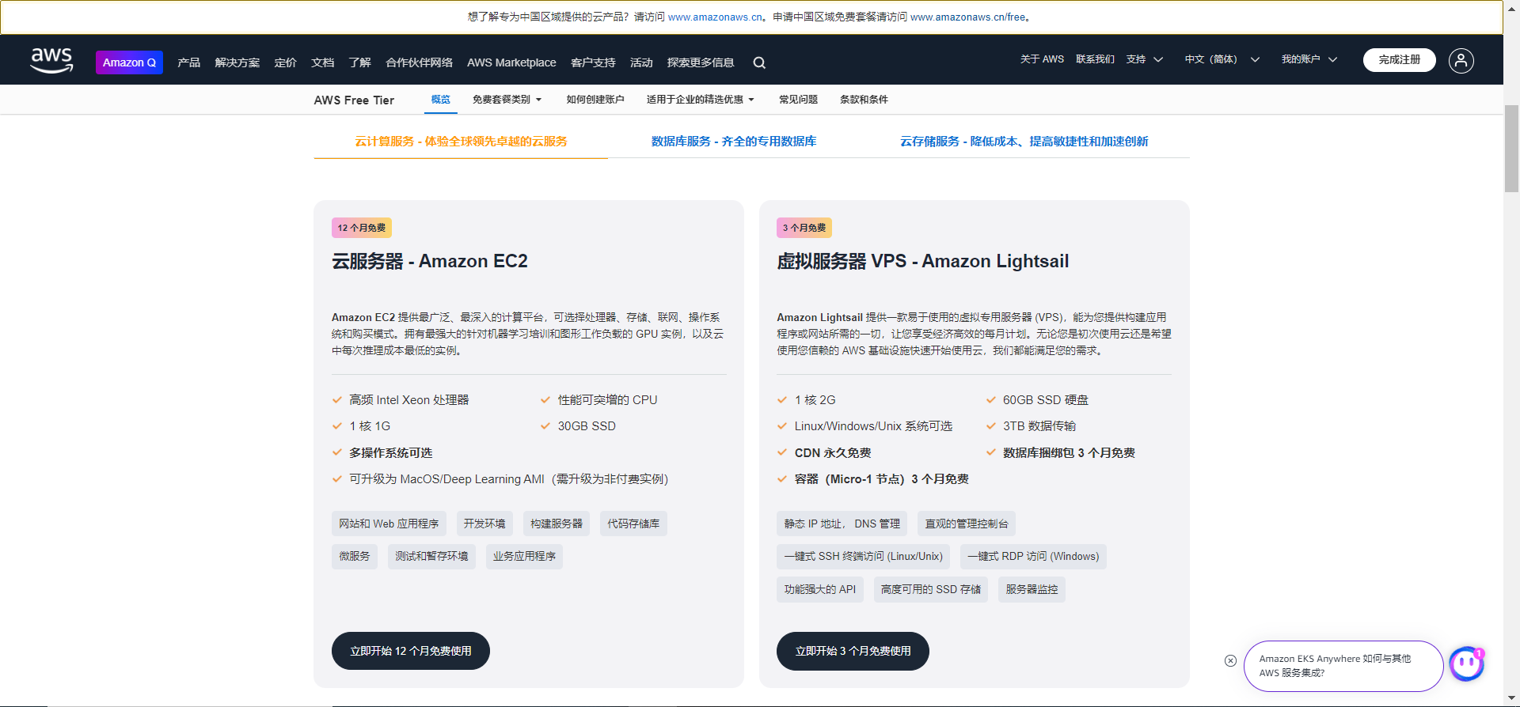Open the user profile avatar icon
This screenshot has height=707, width=1520.
click(x=1461, y=60)
